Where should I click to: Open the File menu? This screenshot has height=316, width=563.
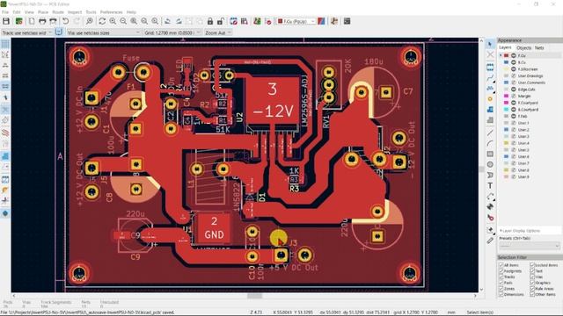(x=5, y=12)
